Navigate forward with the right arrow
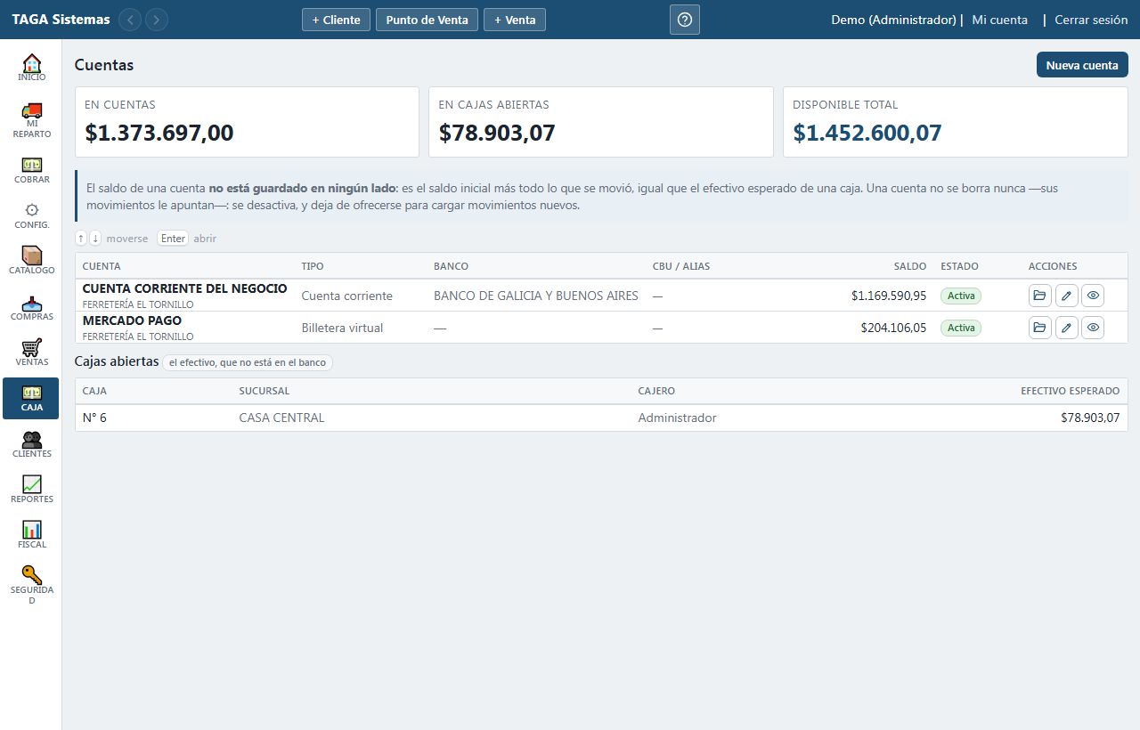The height and width of the screenshot is (730, 1140). [x=157, y=20]
